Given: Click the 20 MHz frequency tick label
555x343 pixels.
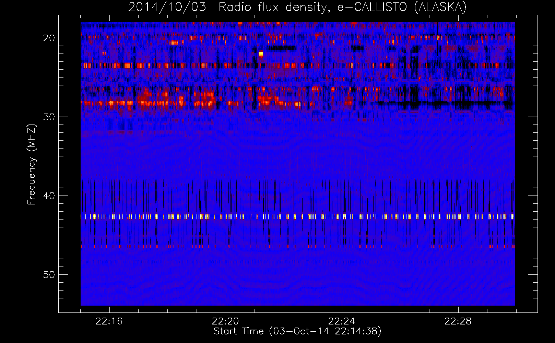Looking at the screenshot, I should 49,38.
